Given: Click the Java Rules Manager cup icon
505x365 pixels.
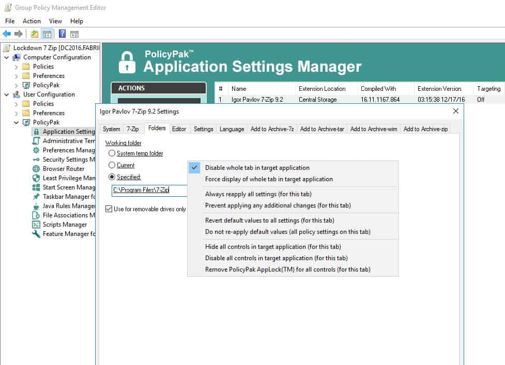Looking at the screenshot, I should 36,206.
